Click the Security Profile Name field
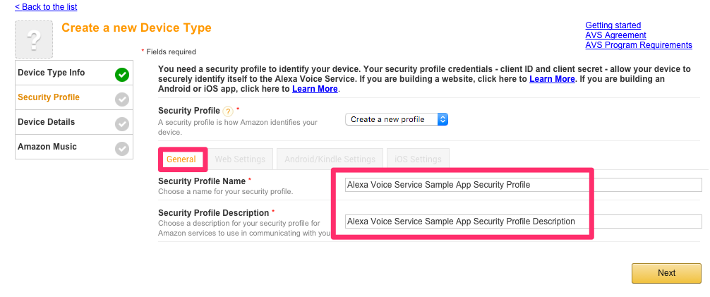This screenshot has height=297, width=710. [x=523, y=185]
